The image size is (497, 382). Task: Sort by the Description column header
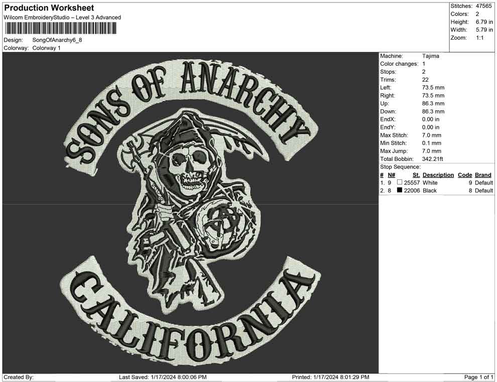coord(438,174)
